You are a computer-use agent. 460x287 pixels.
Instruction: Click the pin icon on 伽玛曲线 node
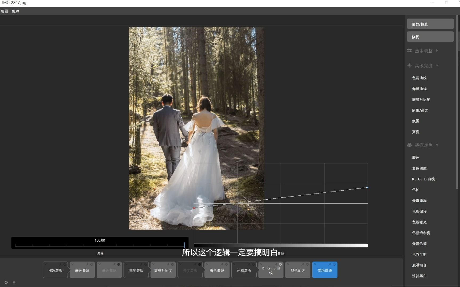(x=330, y=264)
